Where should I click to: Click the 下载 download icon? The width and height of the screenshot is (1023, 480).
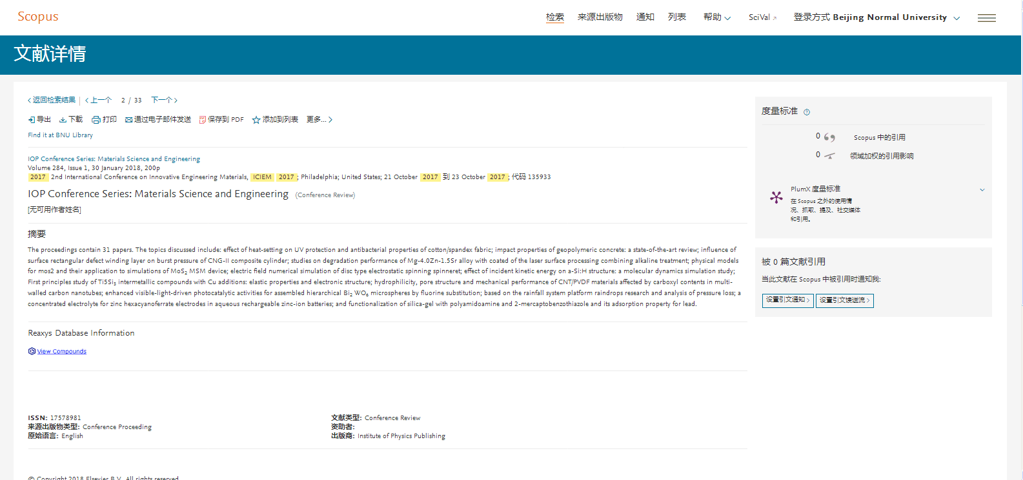coord(63,120)
